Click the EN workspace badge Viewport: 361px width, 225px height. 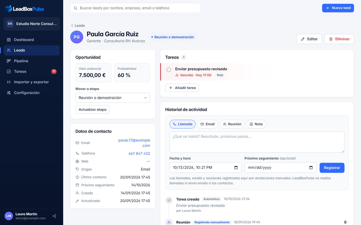[x=10, y=24]
